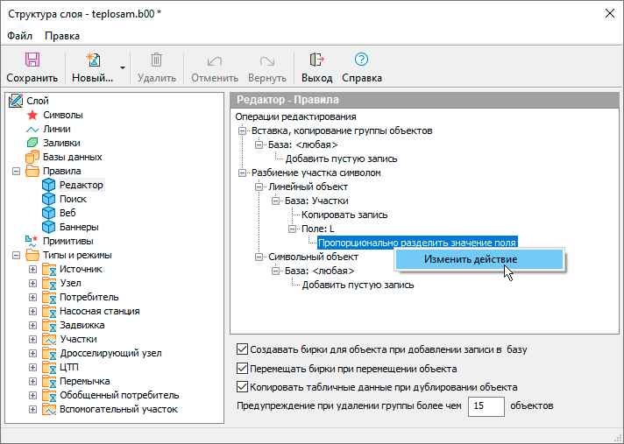This screenshot has height=444, width=624.
Task: Open Help question mark icon
Action: coord(361,60)
